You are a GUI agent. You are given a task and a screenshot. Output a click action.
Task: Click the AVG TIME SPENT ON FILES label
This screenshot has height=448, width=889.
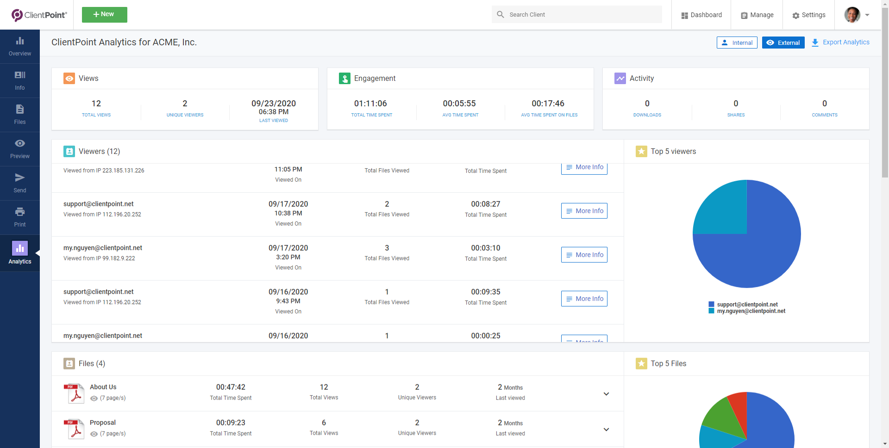click(549, 115)
